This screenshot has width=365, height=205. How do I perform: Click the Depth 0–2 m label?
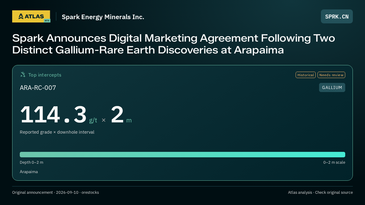point(31,162)
